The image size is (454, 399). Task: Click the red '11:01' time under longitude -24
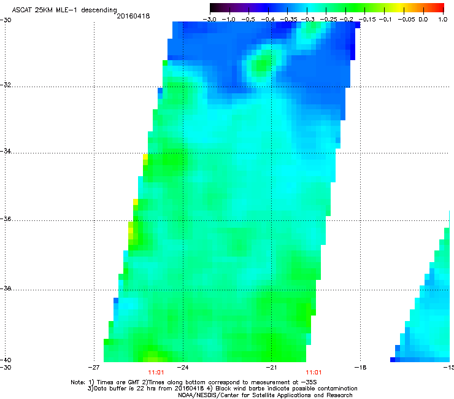coord(156,373)
